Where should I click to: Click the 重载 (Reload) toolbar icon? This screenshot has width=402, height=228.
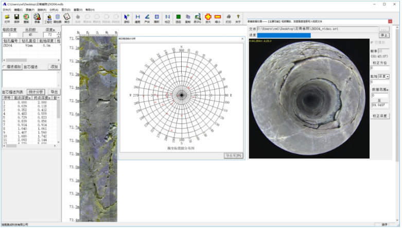(26, 17)
